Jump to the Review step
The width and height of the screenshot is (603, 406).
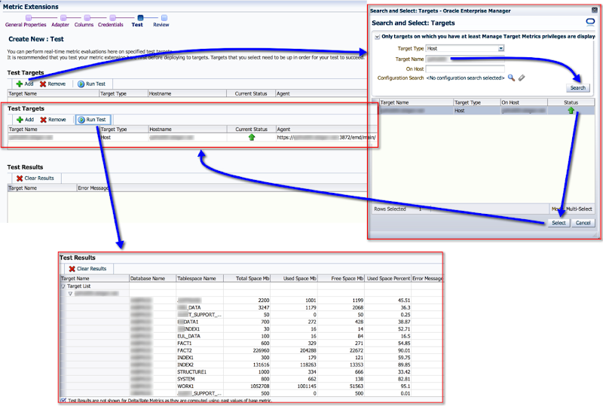pos(161,24)
